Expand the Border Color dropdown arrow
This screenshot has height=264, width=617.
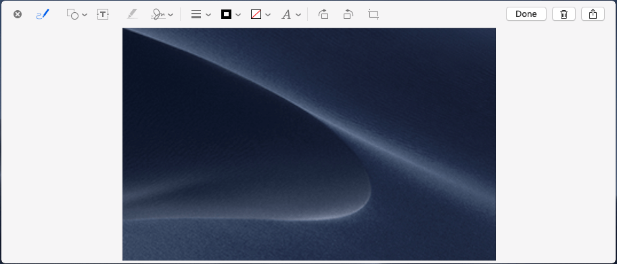[x=238, y=15]
